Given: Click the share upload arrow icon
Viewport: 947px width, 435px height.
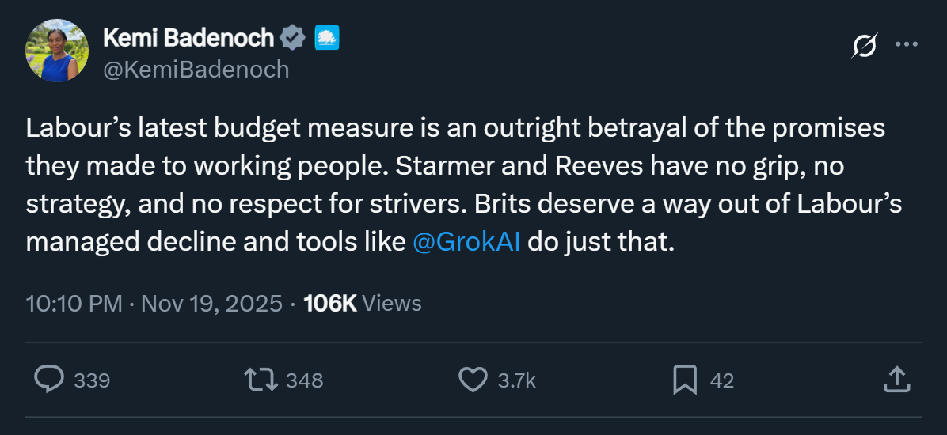Looking at the screenshot, I should click(895, 379).
